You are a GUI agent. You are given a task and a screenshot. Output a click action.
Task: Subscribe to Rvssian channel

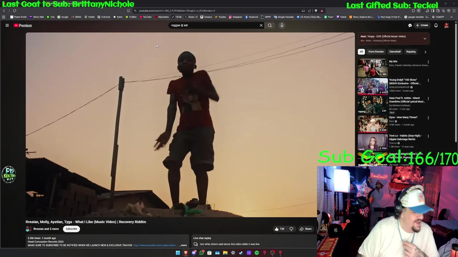[71, 229]
